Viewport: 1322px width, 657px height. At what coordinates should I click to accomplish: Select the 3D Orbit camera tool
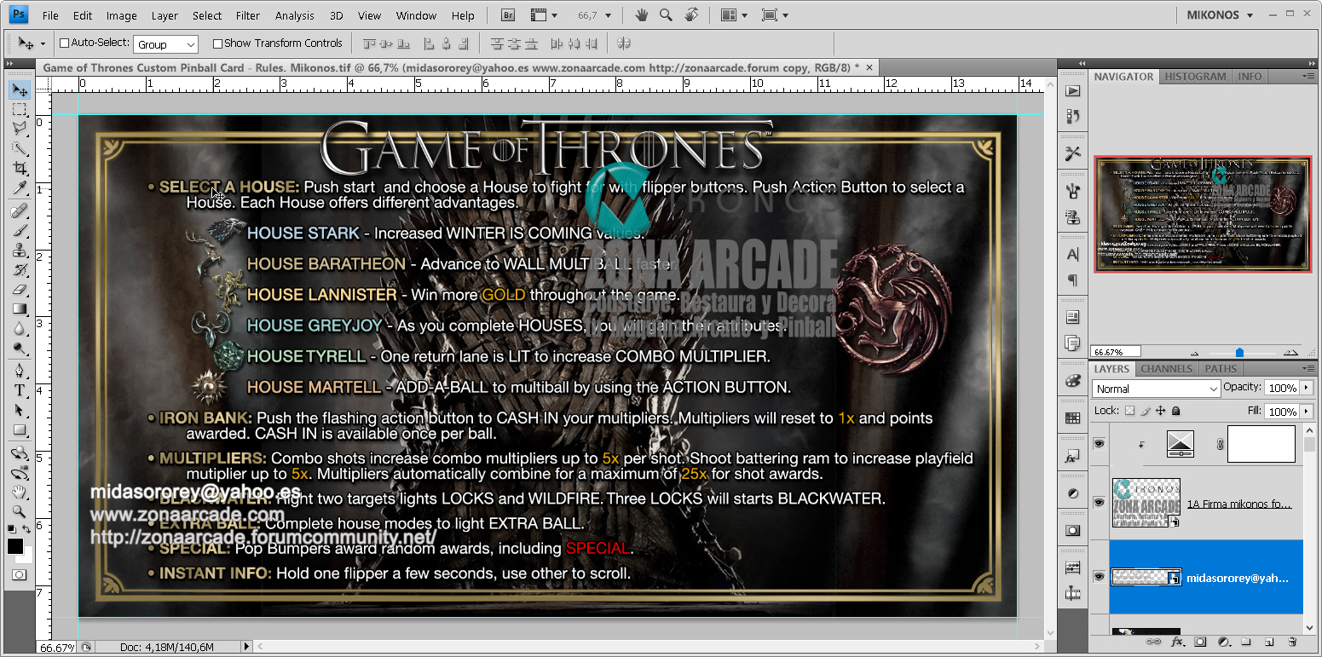coord(20,473)
